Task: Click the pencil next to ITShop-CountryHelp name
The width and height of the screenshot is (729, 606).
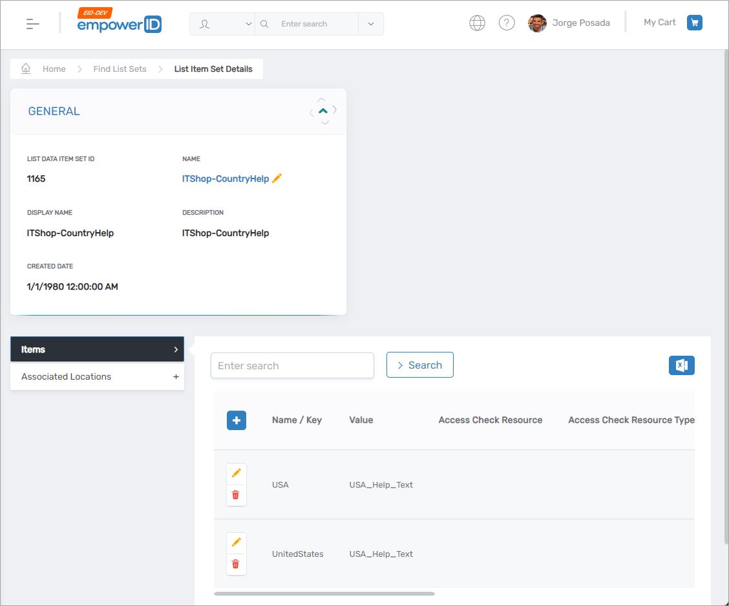Action: [x=277, y=179]
